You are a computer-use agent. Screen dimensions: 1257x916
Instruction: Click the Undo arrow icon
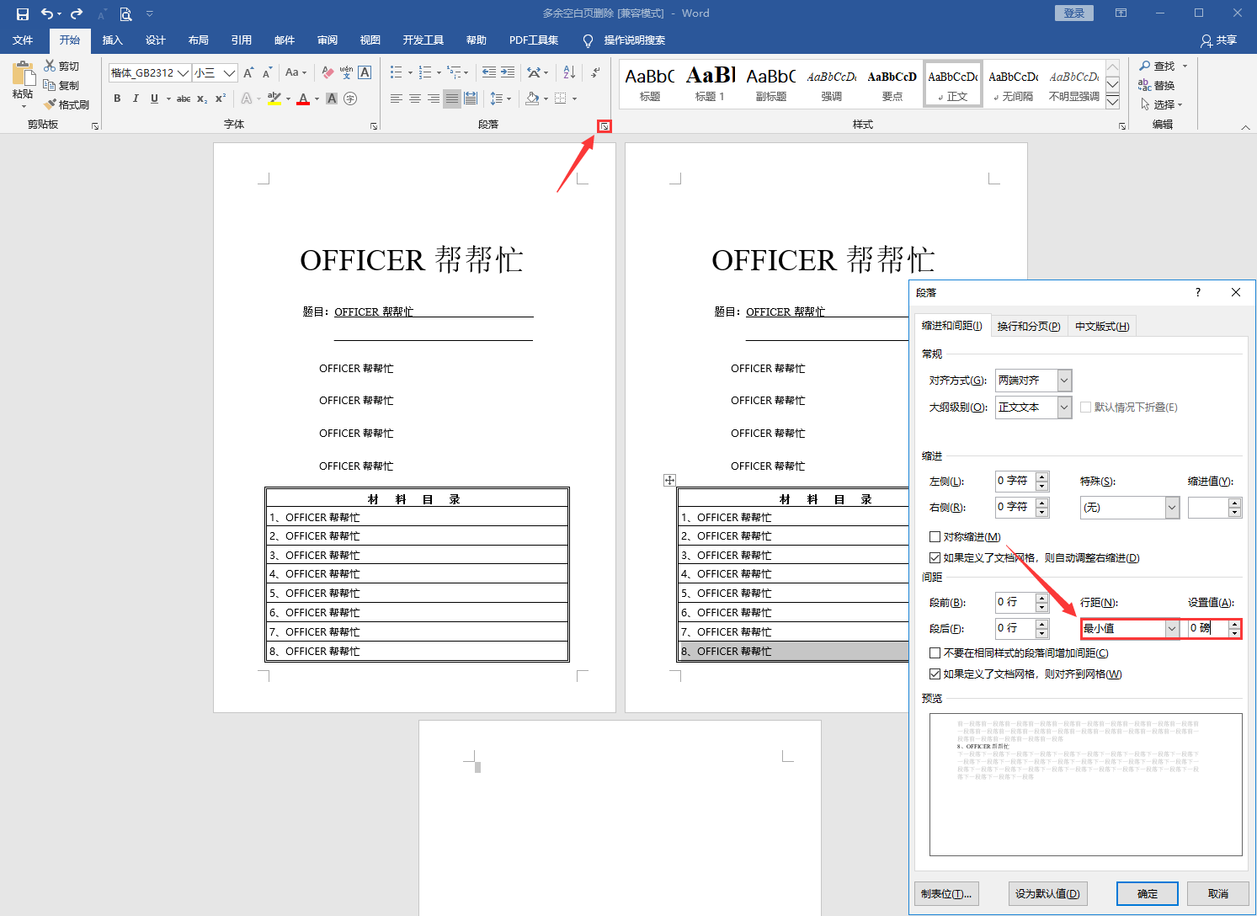(47, 13)
